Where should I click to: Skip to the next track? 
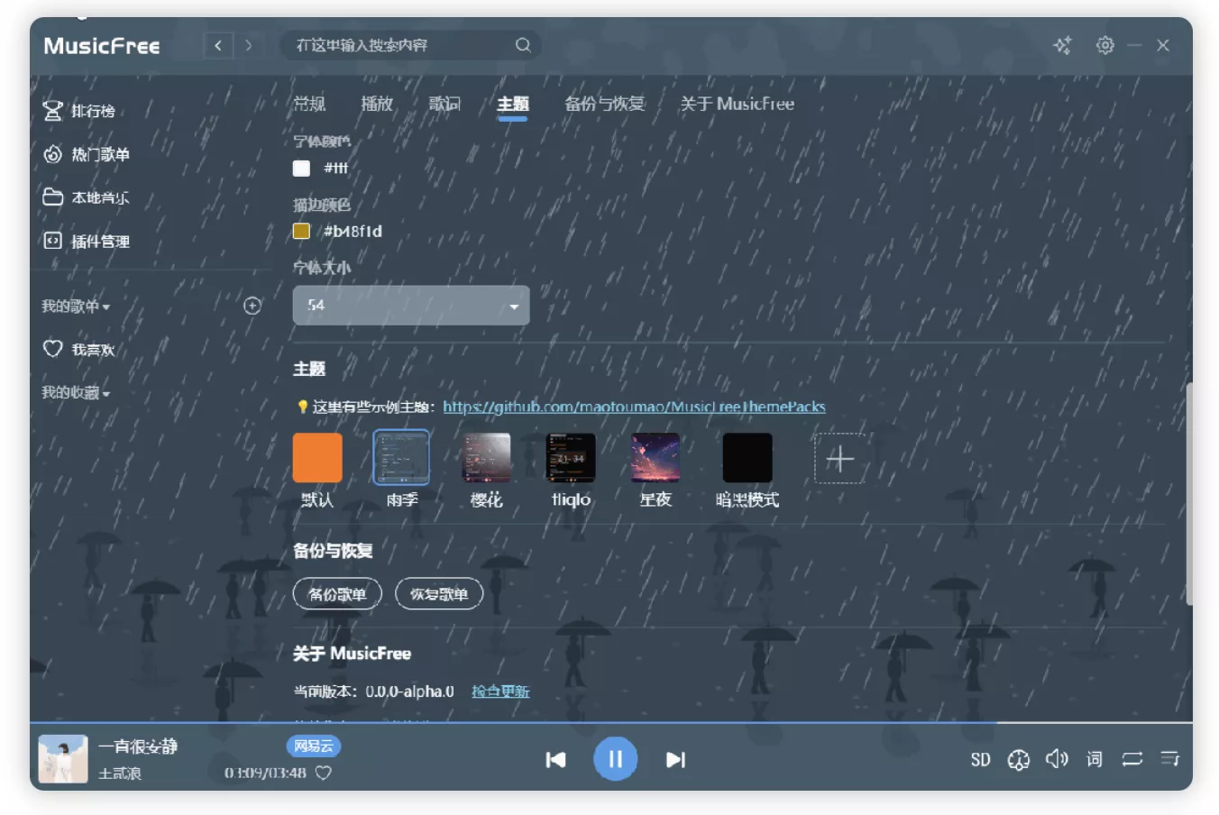click(x=675, y=760)
